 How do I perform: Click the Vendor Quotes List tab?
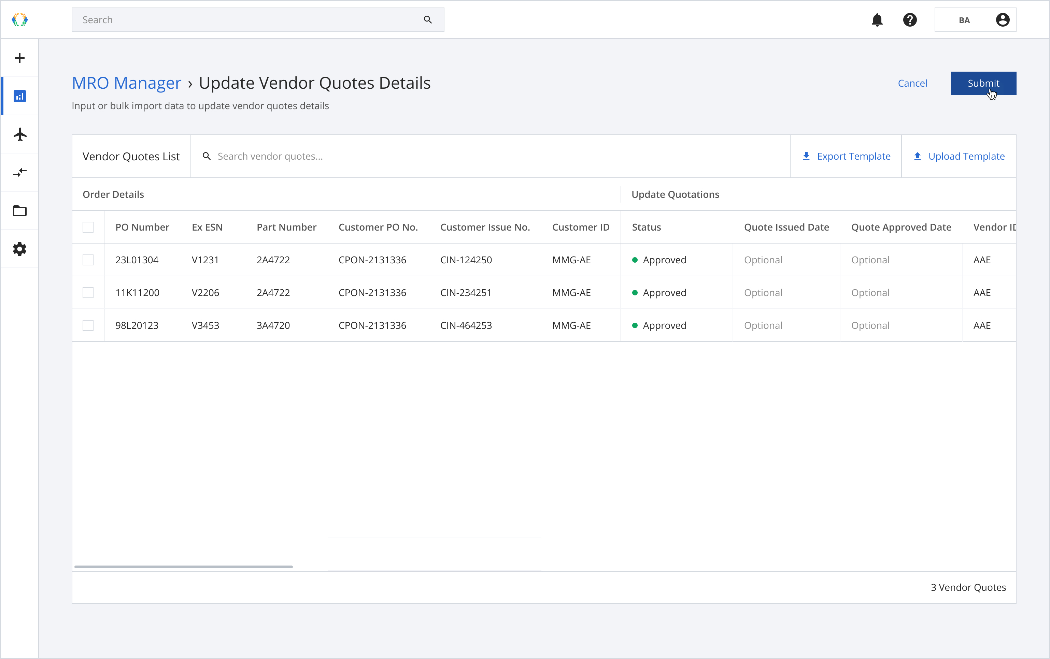pyautogui.click(x=131, y=156)
